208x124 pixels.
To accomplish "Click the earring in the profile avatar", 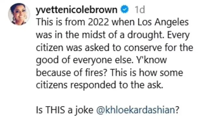I will pyautogui.click(x=14, y=19).
